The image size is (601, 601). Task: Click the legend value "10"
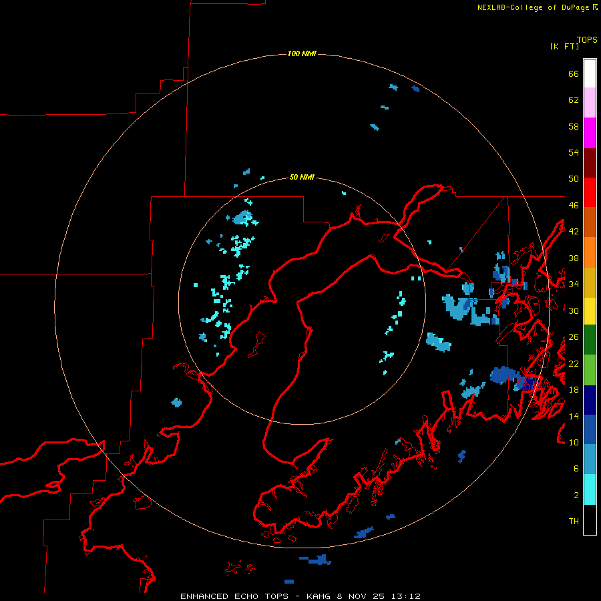(x=574, y=442)
